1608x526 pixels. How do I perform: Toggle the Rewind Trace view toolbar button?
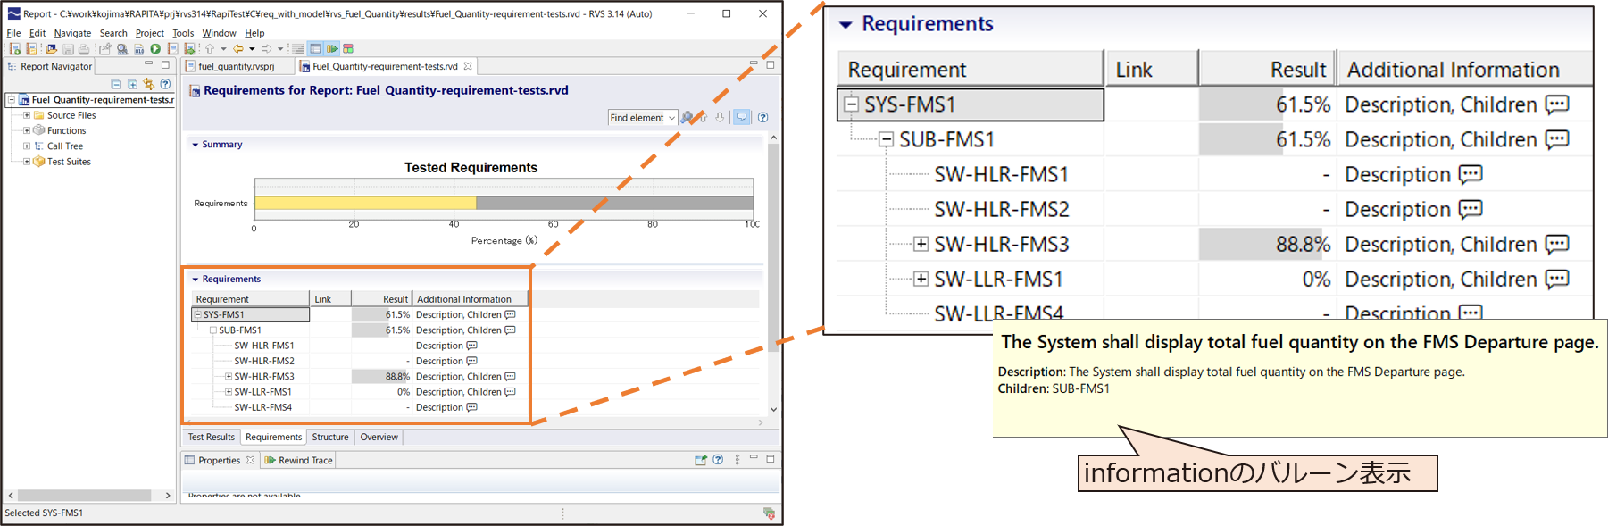click(332, 49)
